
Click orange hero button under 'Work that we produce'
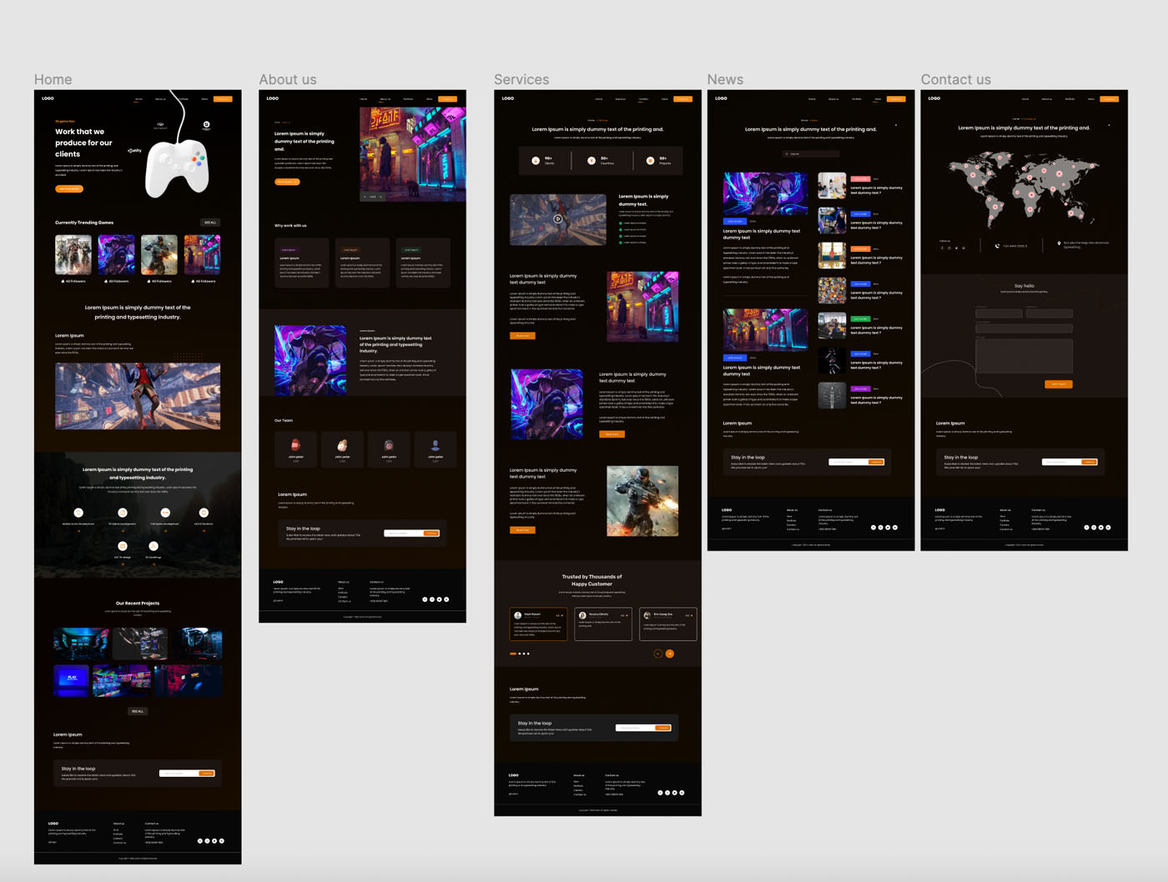pyautogui.click(x=69, y=188)
